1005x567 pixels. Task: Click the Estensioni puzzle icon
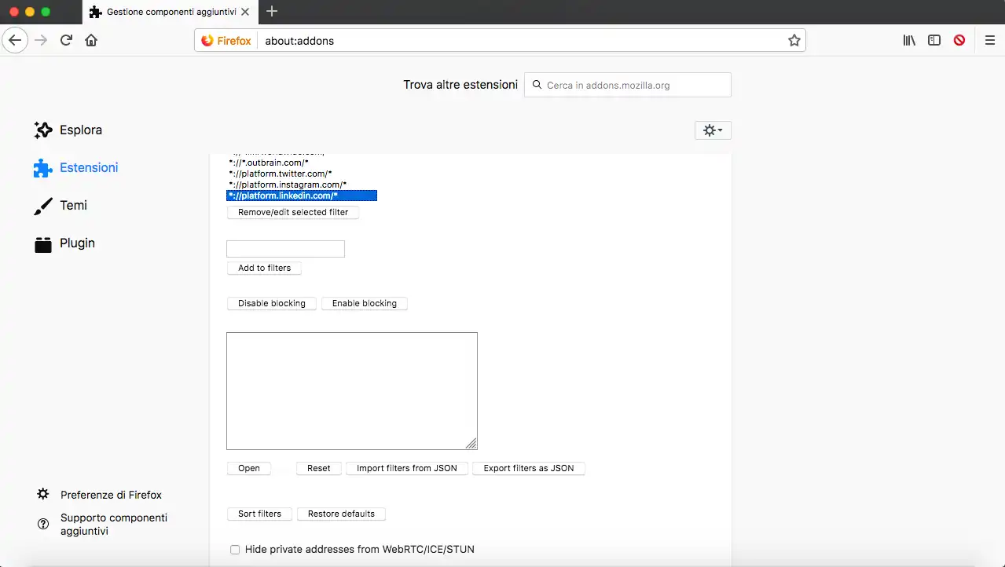[43, 168]
